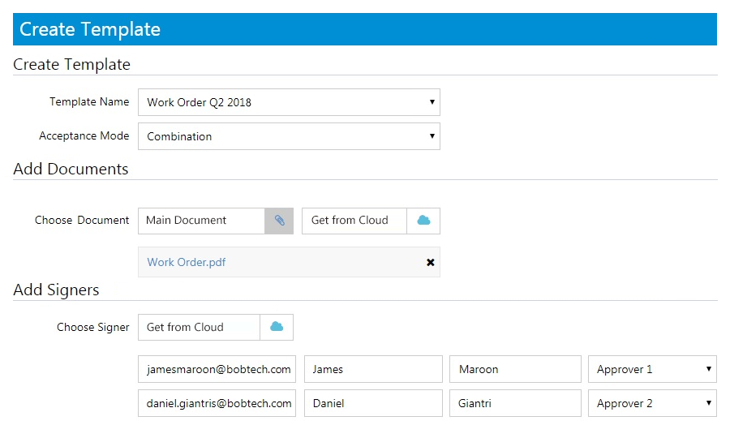Edit the daniel.giantris@bobtech.com email field
Viewport: 730px width, 438px height.
tap(217, 403)
